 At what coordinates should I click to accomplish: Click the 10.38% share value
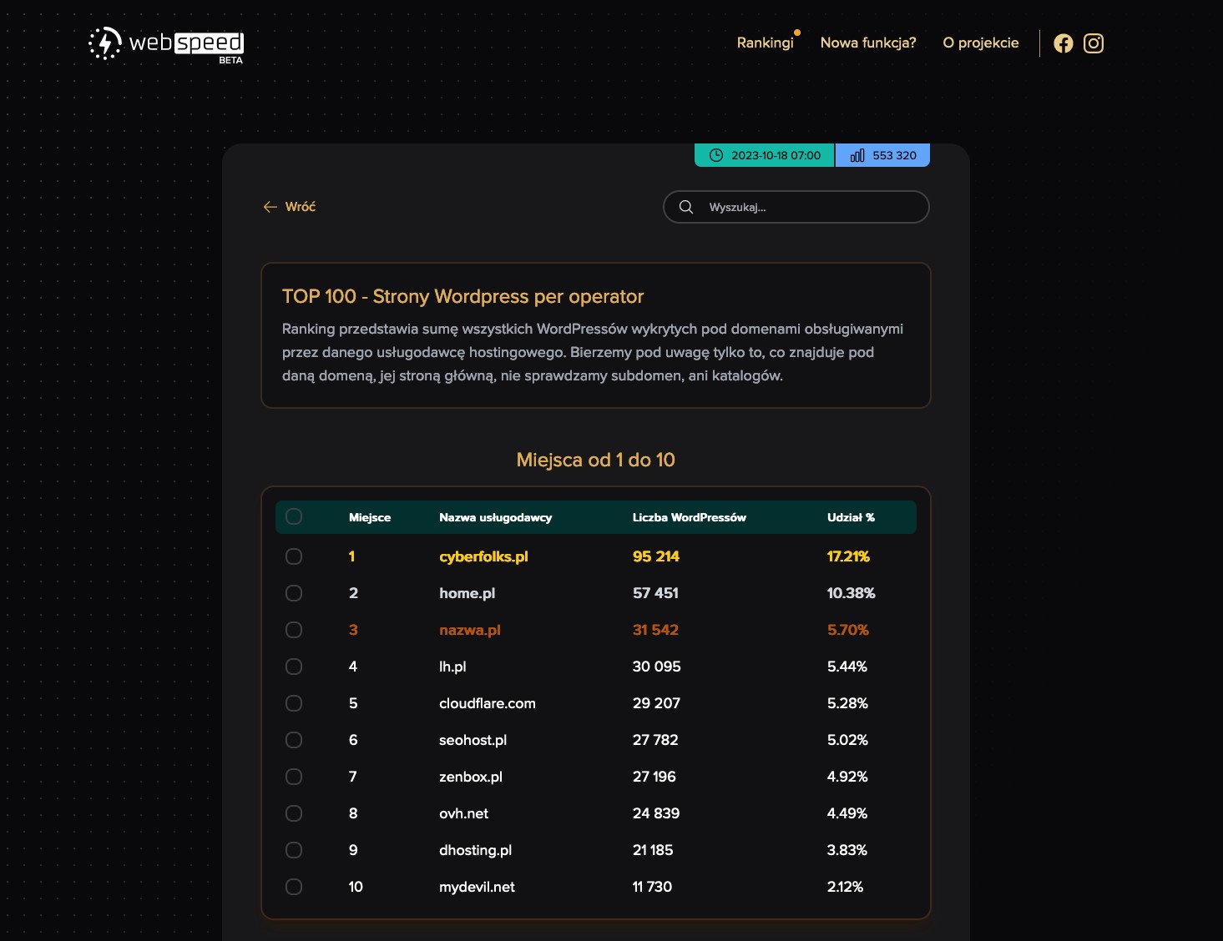(x=852, y=593)
